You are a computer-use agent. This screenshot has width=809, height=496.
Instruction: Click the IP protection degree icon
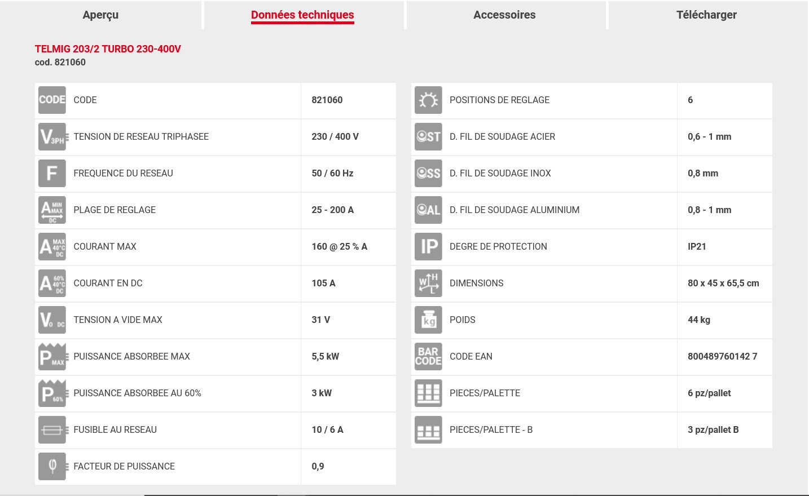click(428, 247)
